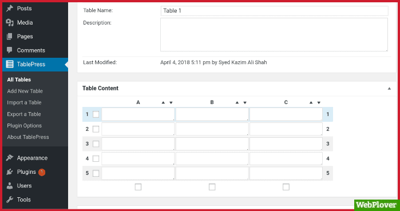Viewport: 400px width, 211px height.
Task: Click the Table Name input field
Action: pyautogui.click(x=275, y=11)
